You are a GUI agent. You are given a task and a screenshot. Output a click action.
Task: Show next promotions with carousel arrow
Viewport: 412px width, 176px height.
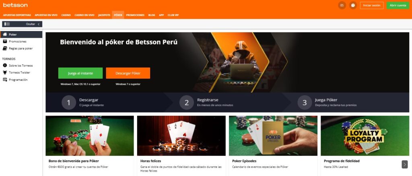405,164
